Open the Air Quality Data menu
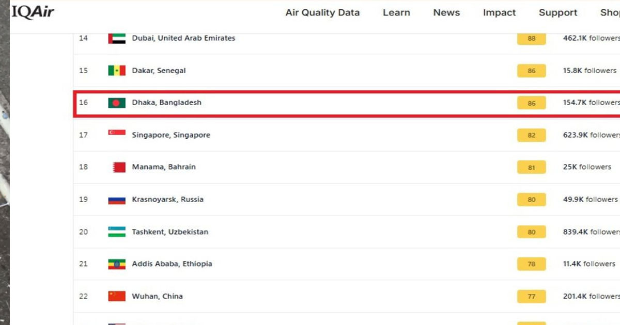Image resolution: width=620 pixels, height=325 pixels. coord(322,13)
